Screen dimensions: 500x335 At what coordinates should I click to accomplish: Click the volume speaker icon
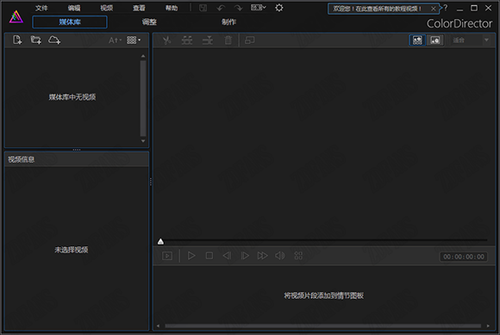(x=280, y=256)
